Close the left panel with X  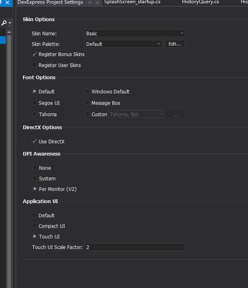[x=7, y=2]
